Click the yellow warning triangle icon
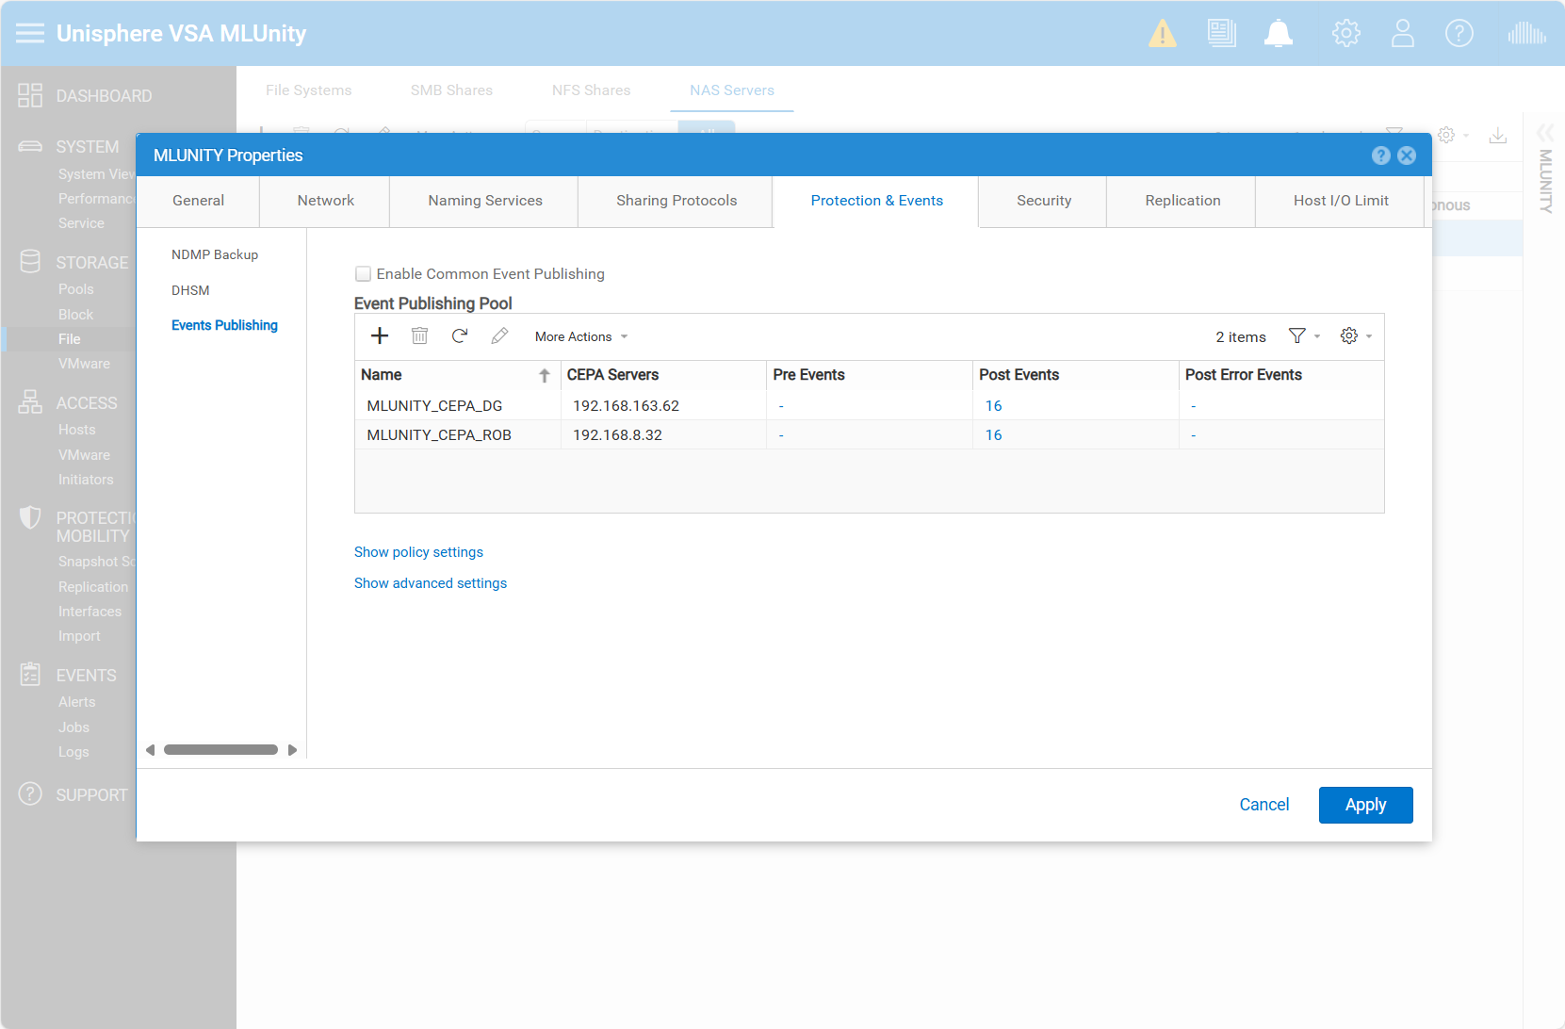Image resolution: width=1565 pixels, height=1029 pixels. tap(1162, 34)
